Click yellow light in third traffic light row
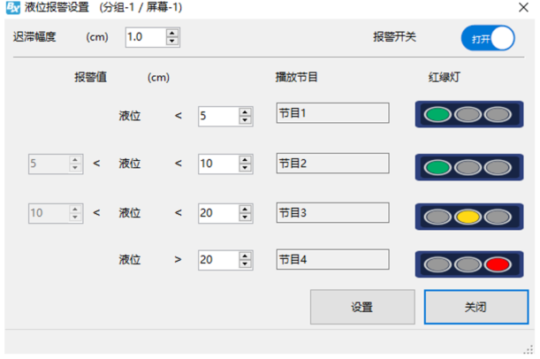The image size is (540, 359). [468, 214]
